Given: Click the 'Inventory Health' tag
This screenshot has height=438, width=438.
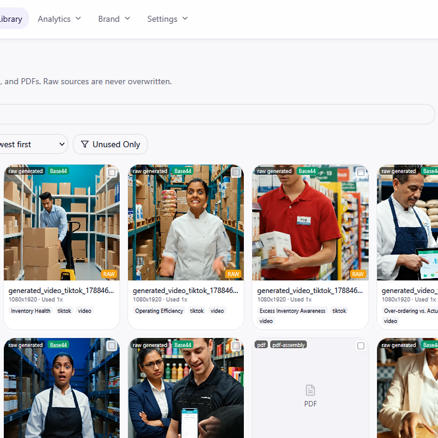Looking at the screenshot, I should (30, 311).
